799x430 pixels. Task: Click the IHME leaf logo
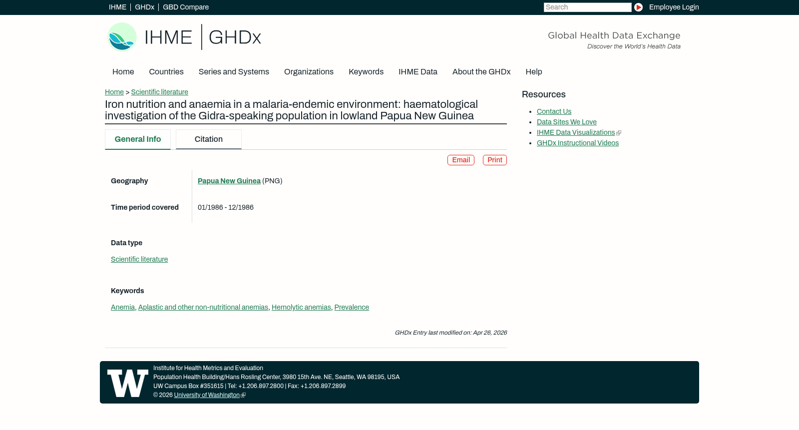coord(122,37)
